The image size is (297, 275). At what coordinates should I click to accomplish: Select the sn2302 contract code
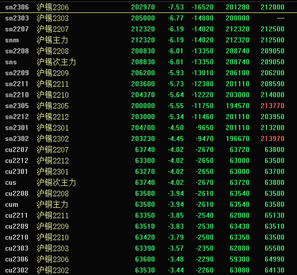pos(17,139)
